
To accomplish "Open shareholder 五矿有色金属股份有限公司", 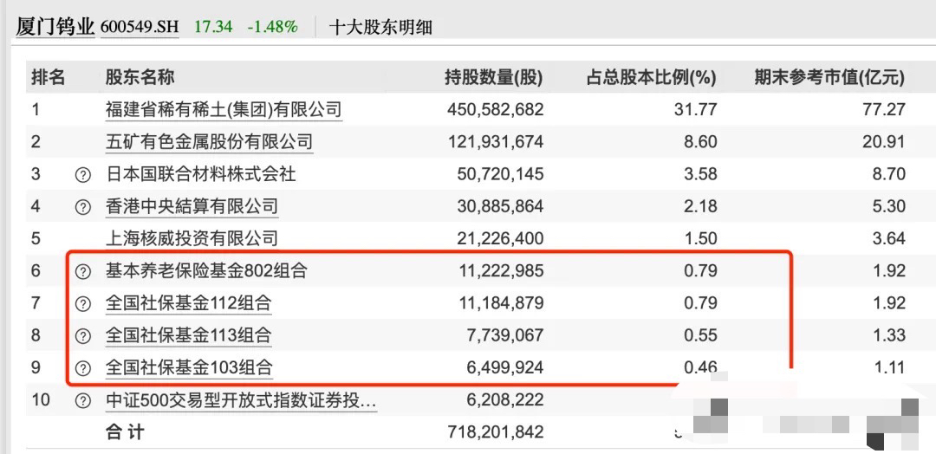I will click(x=209, y=142).
